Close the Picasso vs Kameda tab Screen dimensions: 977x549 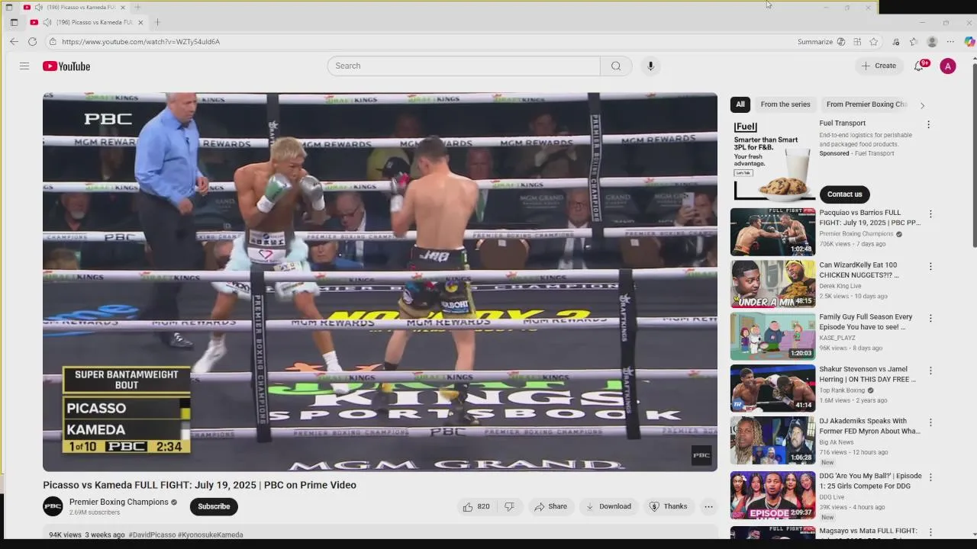coord(140,22)
